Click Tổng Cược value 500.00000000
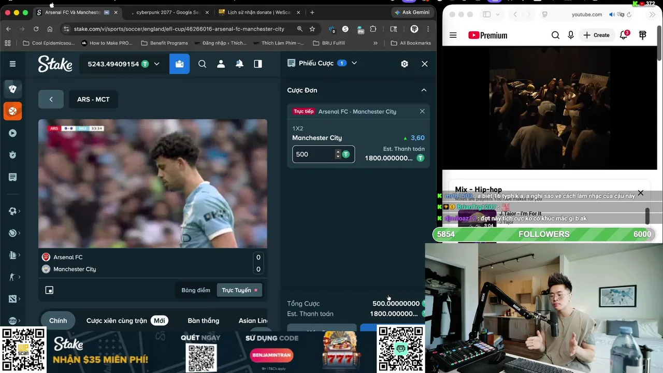Screen dimensions: 663x373 pyautogui.click(x=396, y=304)
